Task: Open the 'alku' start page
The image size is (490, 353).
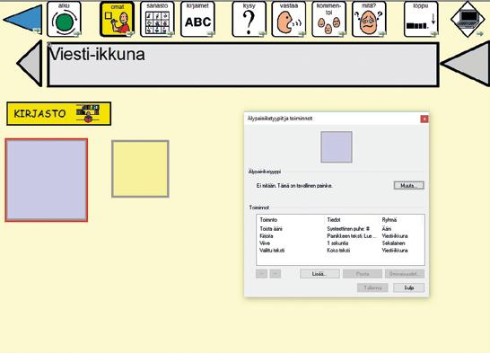Action: [64, 19]
